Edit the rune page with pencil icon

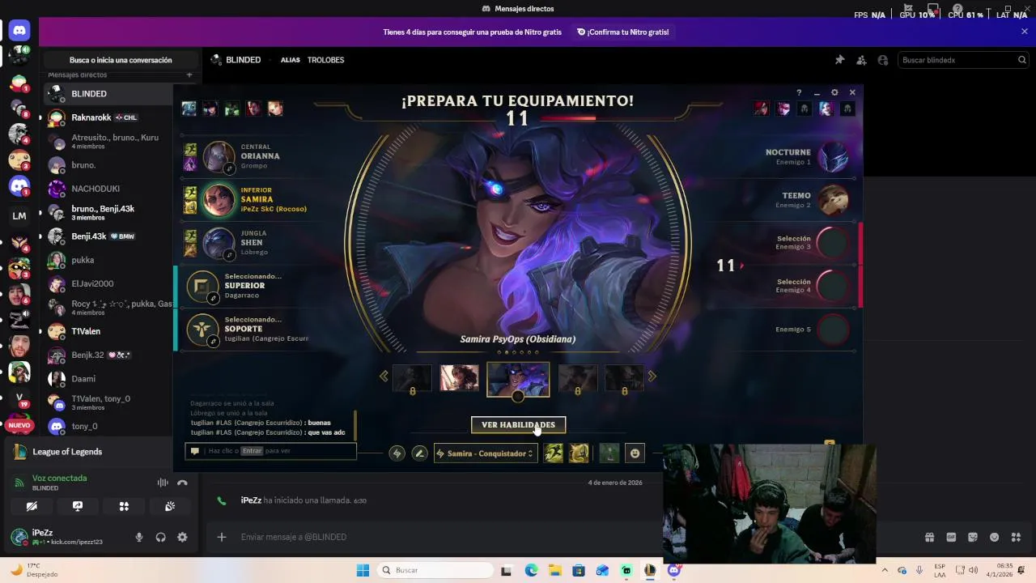click(x=419, y=453)
